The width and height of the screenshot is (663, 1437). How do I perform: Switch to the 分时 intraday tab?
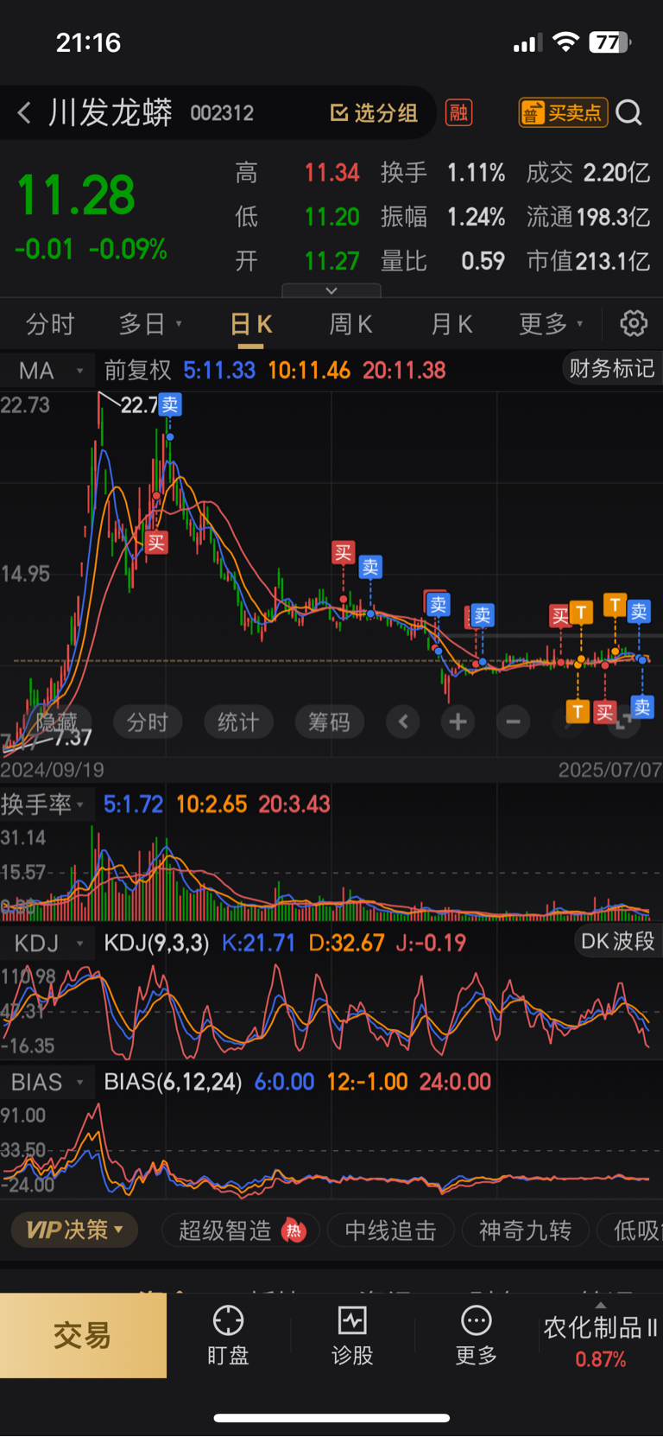click(50, 324)
